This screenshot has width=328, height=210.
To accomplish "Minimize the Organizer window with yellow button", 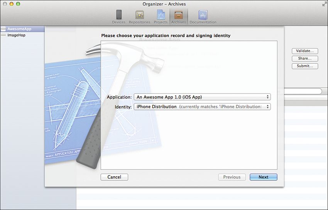I will pyautogui.click(x=12, y=4).
